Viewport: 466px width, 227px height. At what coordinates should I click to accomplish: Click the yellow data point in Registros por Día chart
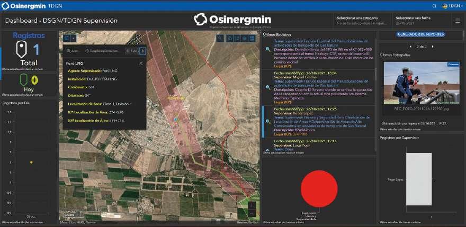[31, 162]
